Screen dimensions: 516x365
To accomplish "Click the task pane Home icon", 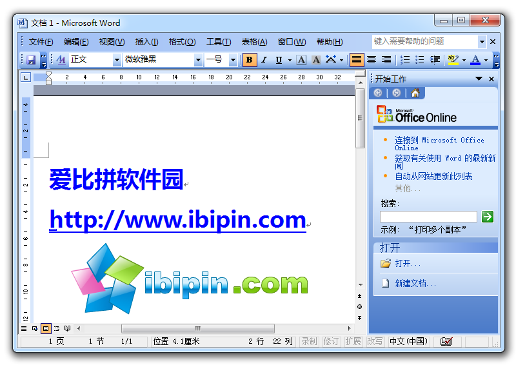I will point(415,93).
